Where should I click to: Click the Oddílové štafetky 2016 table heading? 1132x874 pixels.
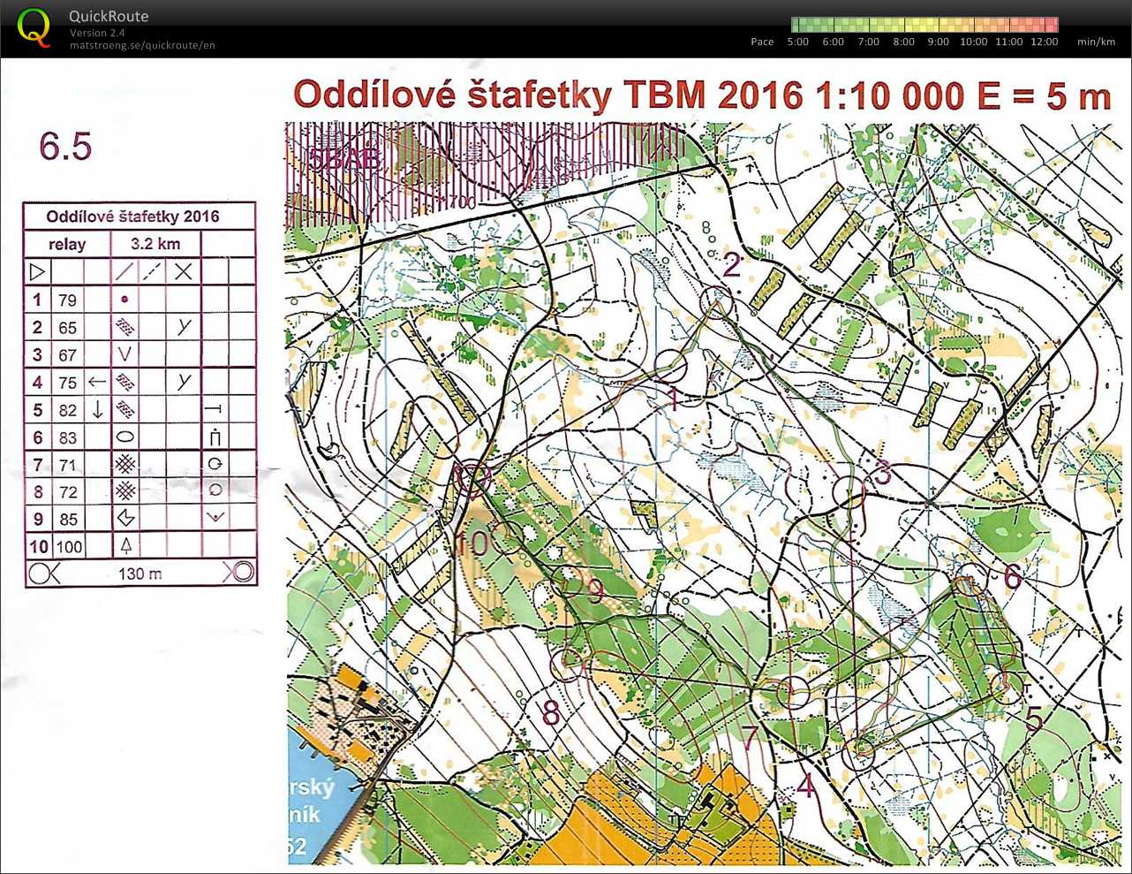[x=132, y=216]
